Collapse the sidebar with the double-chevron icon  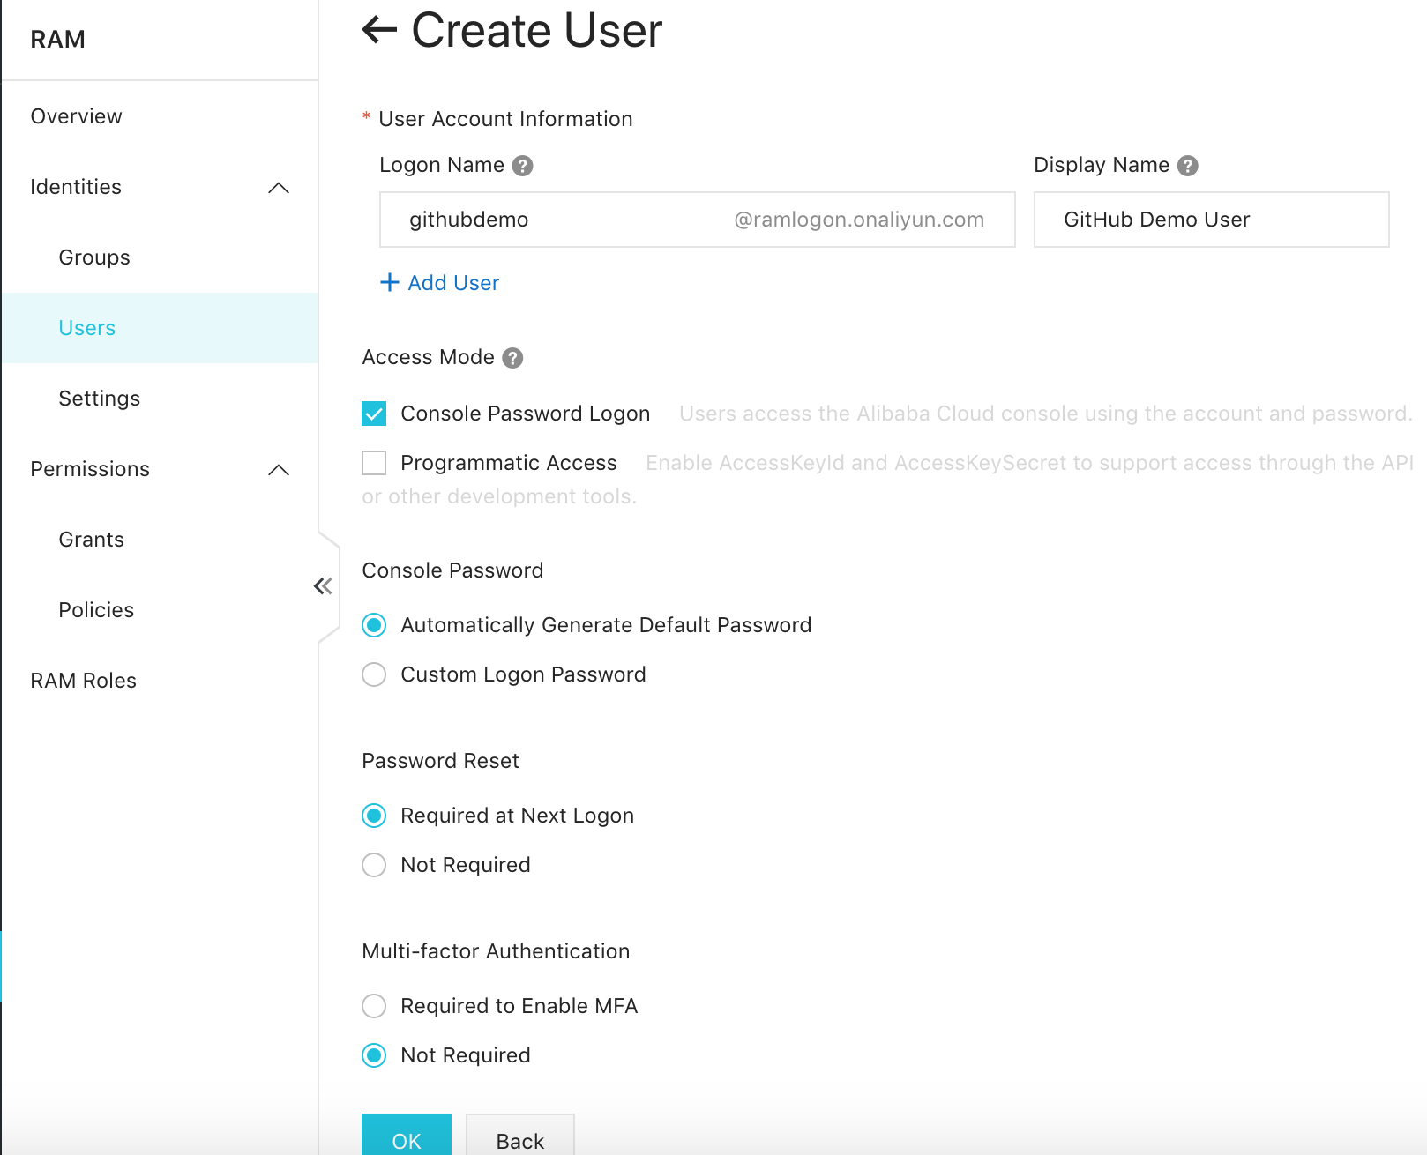(x=323, y=586)
